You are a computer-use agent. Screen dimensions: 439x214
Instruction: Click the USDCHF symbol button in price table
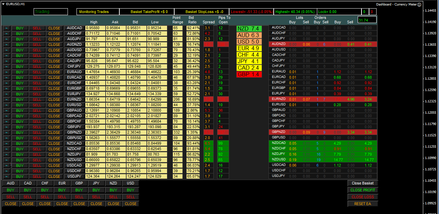coord(74,171)
